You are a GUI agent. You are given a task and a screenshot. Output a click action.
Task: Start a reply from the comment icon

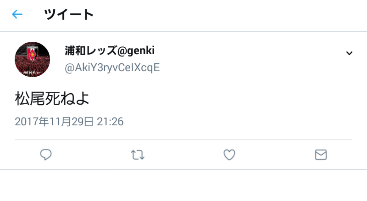[x=46, y=155]
